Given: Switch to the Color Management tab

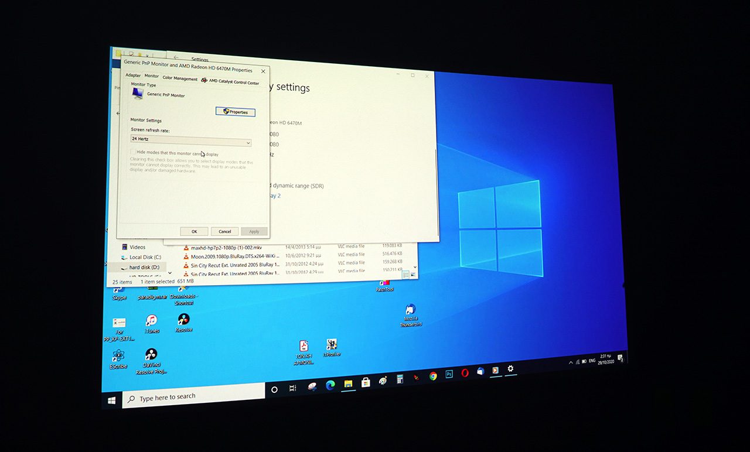Looking at the screenshot, I should point(180,78).
